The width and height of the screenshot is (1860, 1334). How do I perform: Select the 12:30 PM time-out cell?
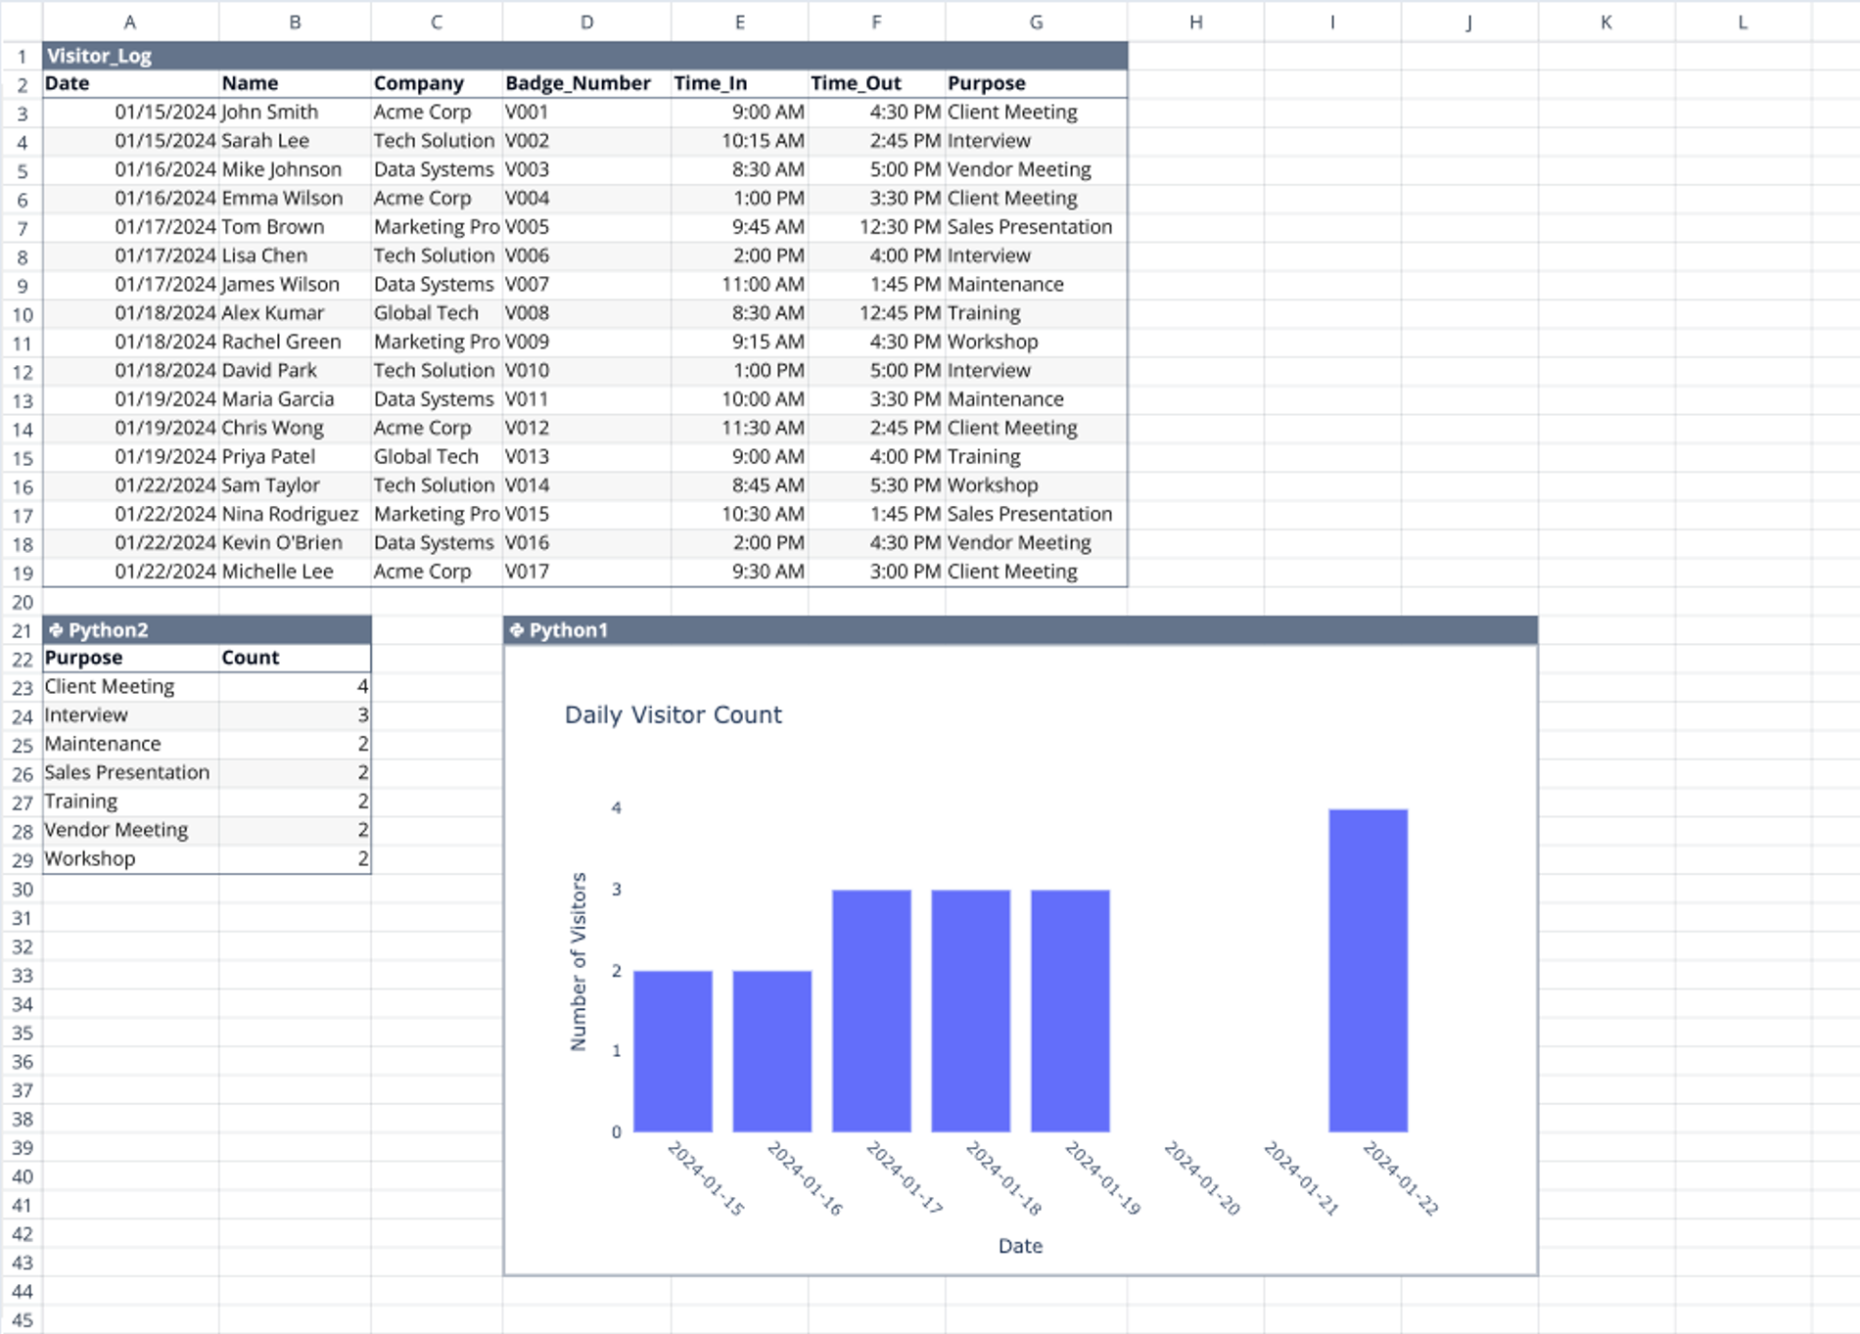[876, 227]
